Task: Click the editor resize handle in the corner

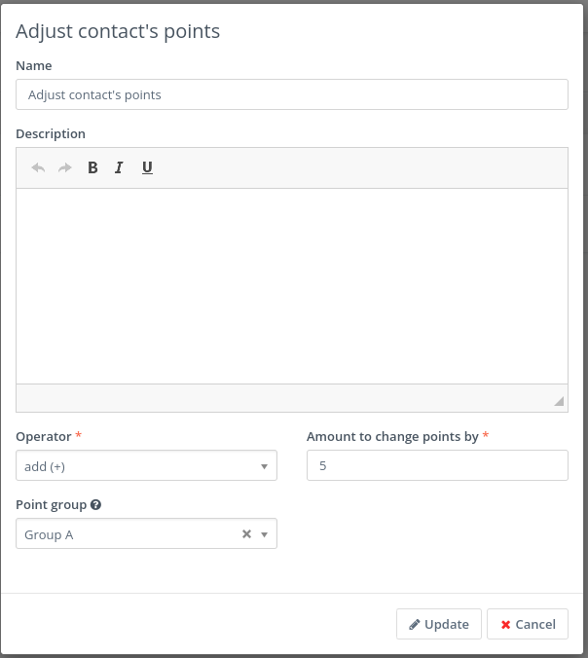Action: tap(559, 401)
